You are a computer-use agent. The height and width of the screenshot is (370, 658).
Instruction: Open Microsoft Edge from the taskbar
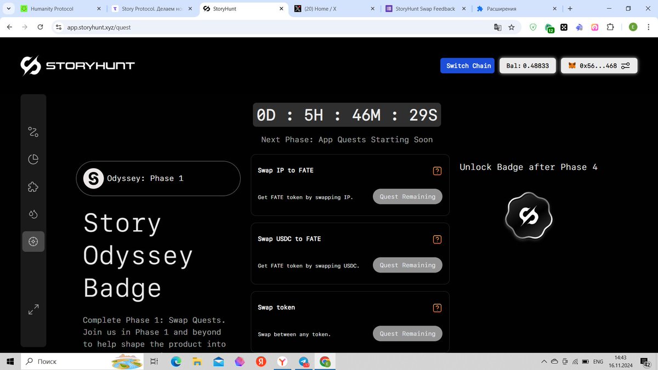point(176,362)
